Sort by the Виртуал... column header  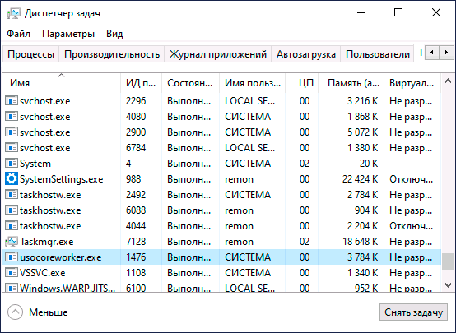pos(412,83)
